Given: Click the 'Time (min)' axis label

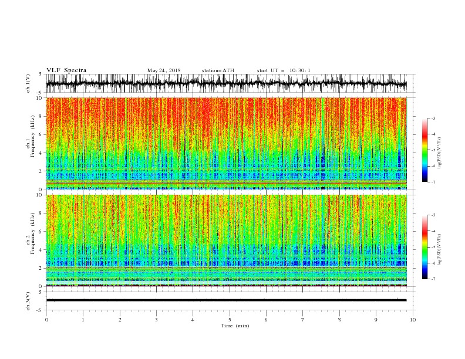Looking at the screenshot, I should (235, 326).
